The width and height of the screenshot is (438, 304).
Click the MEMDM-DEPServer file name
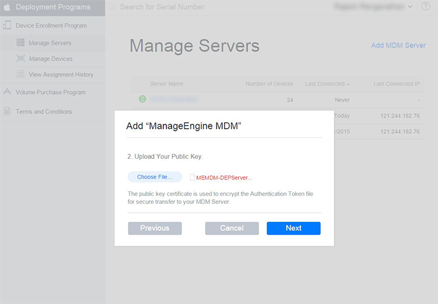pos(224,178)
